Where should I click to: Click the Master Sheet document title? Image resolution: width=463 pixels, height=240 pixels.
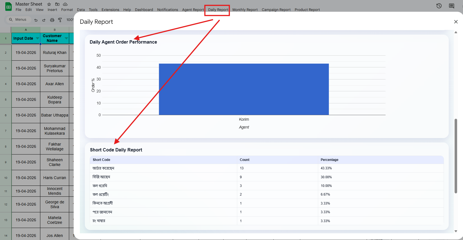tap(29, 4)
